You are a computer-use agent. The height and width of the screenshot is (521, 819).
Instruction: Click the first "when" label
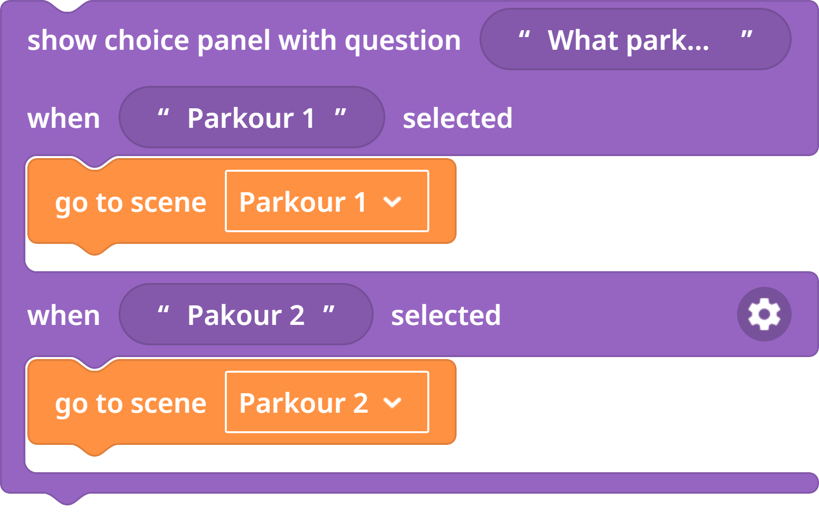tap(63, 119)
